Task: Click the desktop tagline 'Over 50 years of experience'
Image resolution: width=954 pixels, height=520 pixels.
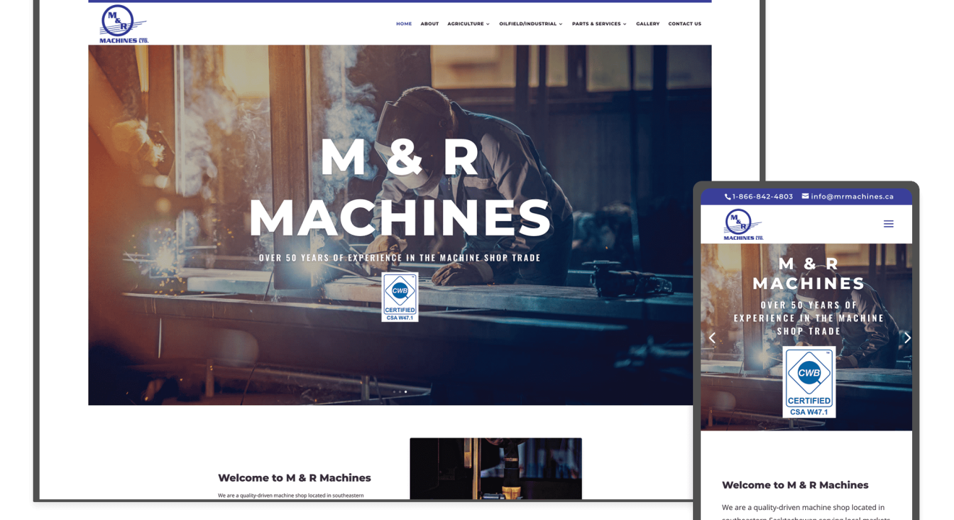Action: (400, 258)
